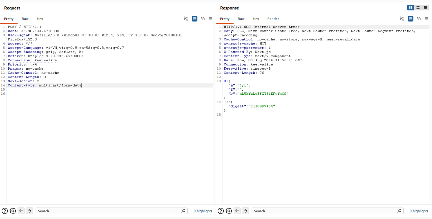Select the Request Pretty tab
This screenshot has height=219, width=432.
[x=9, y=19]
